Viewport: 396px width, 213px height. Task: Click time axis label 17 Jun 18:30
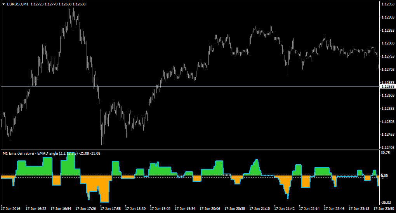[x=135, y=209]
